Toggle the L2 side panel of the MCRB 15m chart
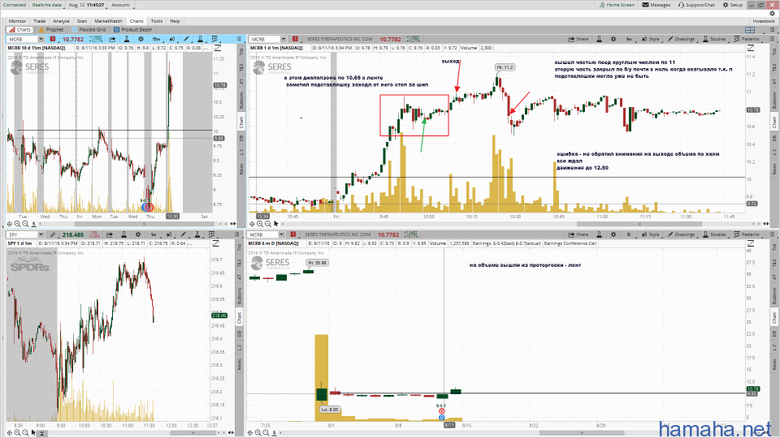Viewport: 780px width, 438px height. click(x=241, y=152)
